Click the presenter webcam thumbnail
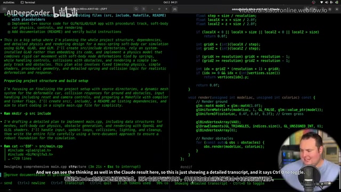This screenshot has height=192, width=341. click(x=309, y=160)
